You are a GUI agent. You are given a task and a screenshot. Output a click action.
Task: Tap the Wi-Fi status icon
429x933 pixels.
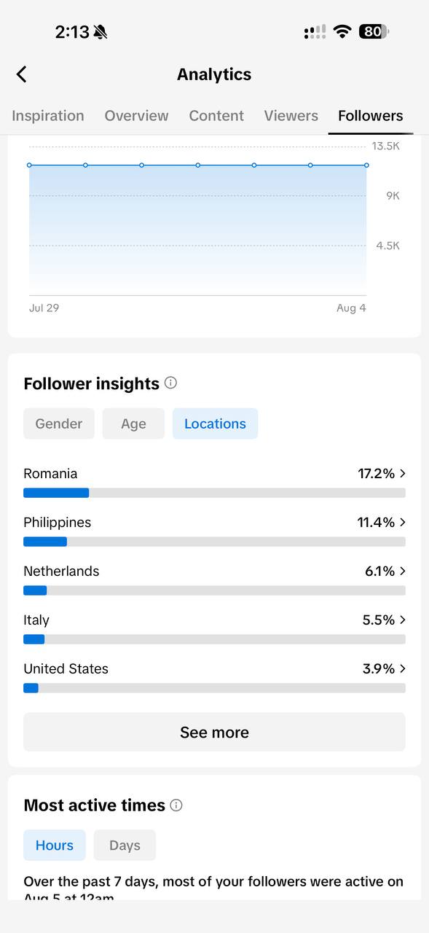pyautogui.click(x=342, y=31)
